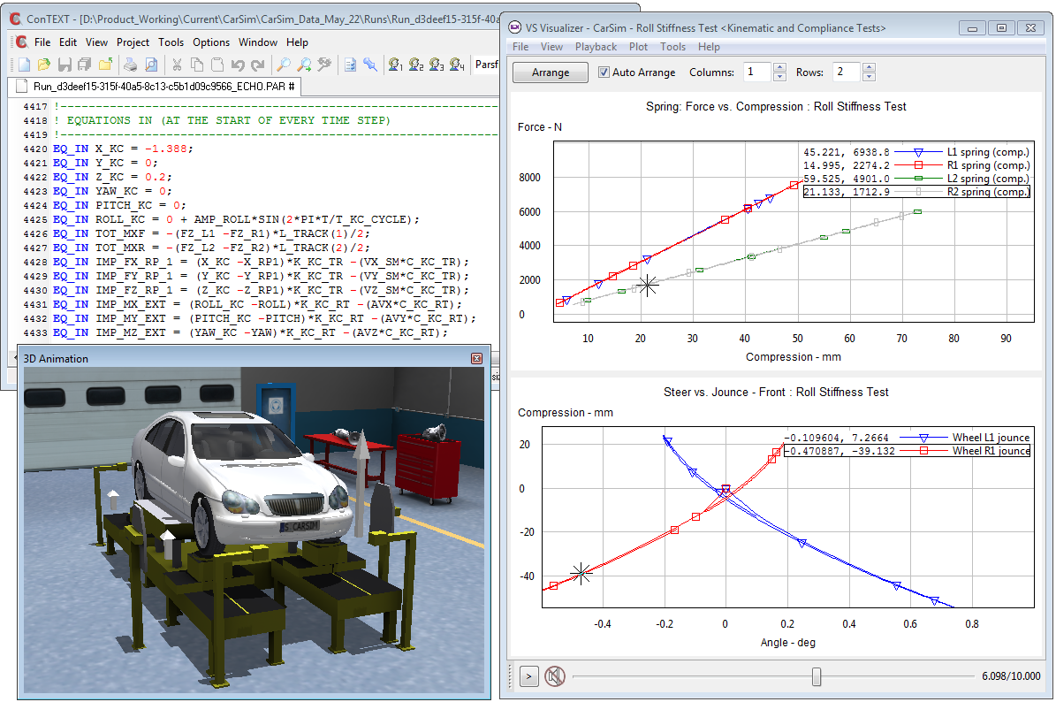Click the Close file folder icon
This screenshot has height=702, width=1056.
[x=106, y=65]
